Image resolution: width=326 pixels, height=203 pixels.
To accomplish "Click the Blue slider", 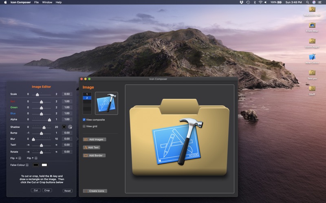I will pos(42,114).
